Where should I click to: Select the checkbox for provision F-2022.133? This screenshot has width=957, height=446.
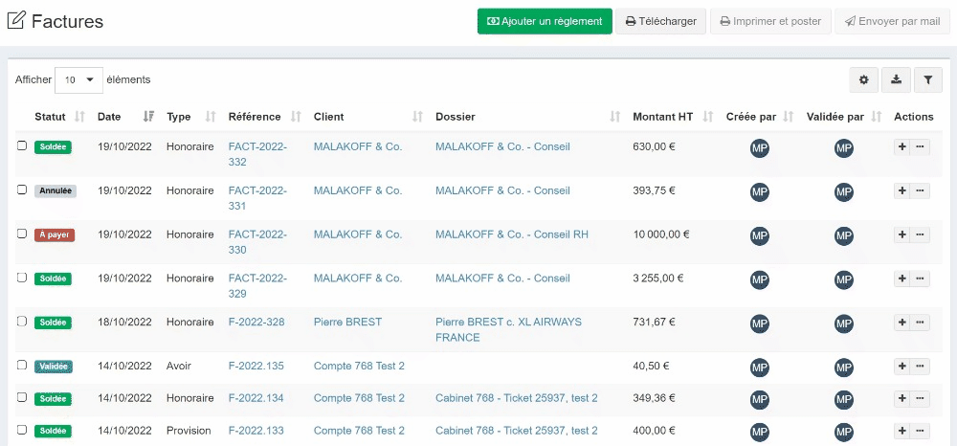pyautogui.click(x=21, y=430)
